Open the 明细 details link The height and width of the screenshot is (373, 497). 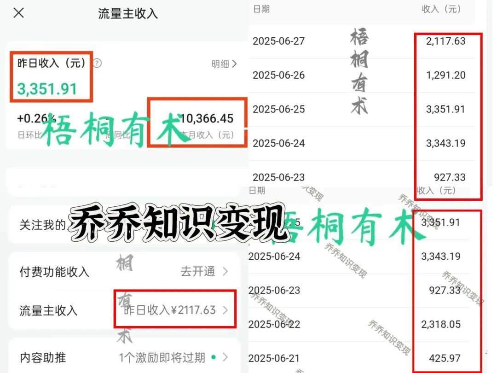point(224,64)
